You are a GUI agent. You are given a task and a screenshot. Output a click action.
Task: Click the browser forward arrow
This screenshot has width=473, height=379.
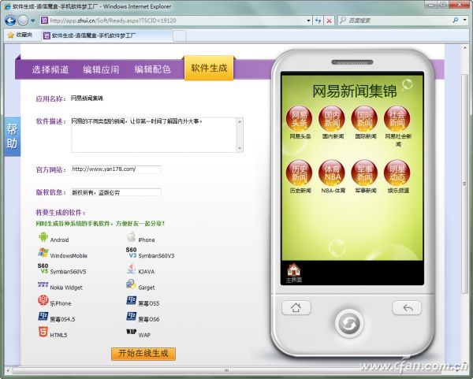(23, 20)
